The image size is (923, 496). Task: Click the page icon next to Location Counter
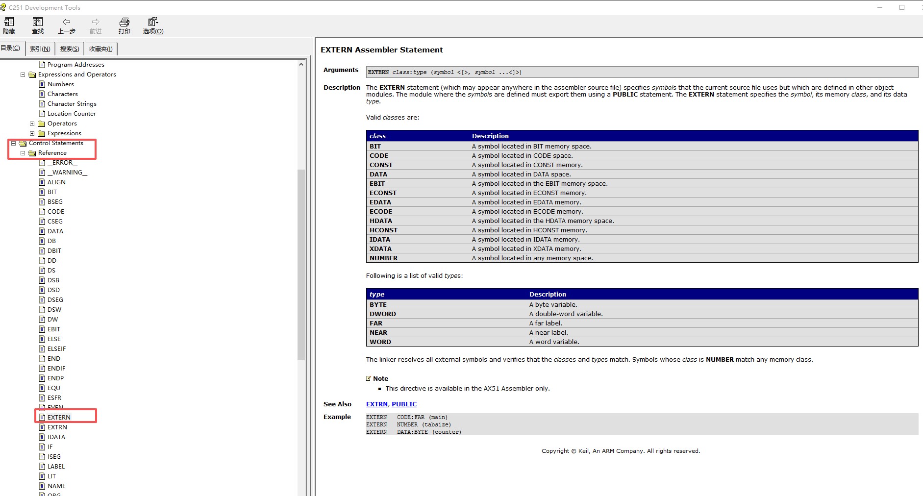click(x=42, y=114)
